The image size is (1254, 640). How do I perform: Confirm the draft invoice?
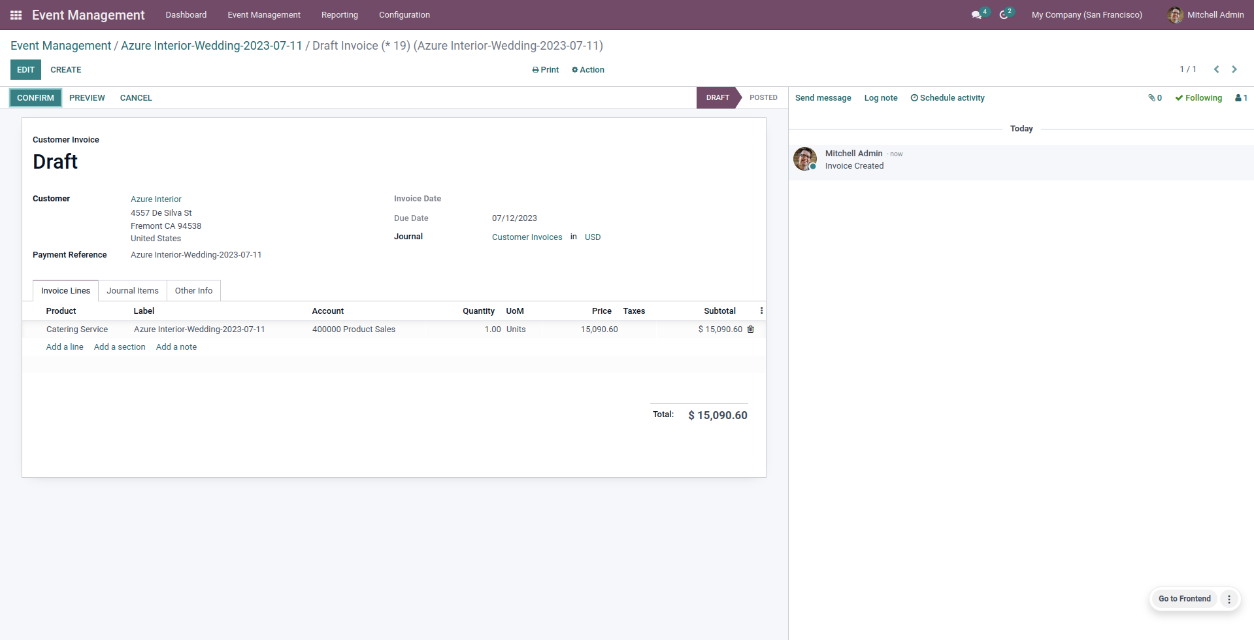coord(36,98)
